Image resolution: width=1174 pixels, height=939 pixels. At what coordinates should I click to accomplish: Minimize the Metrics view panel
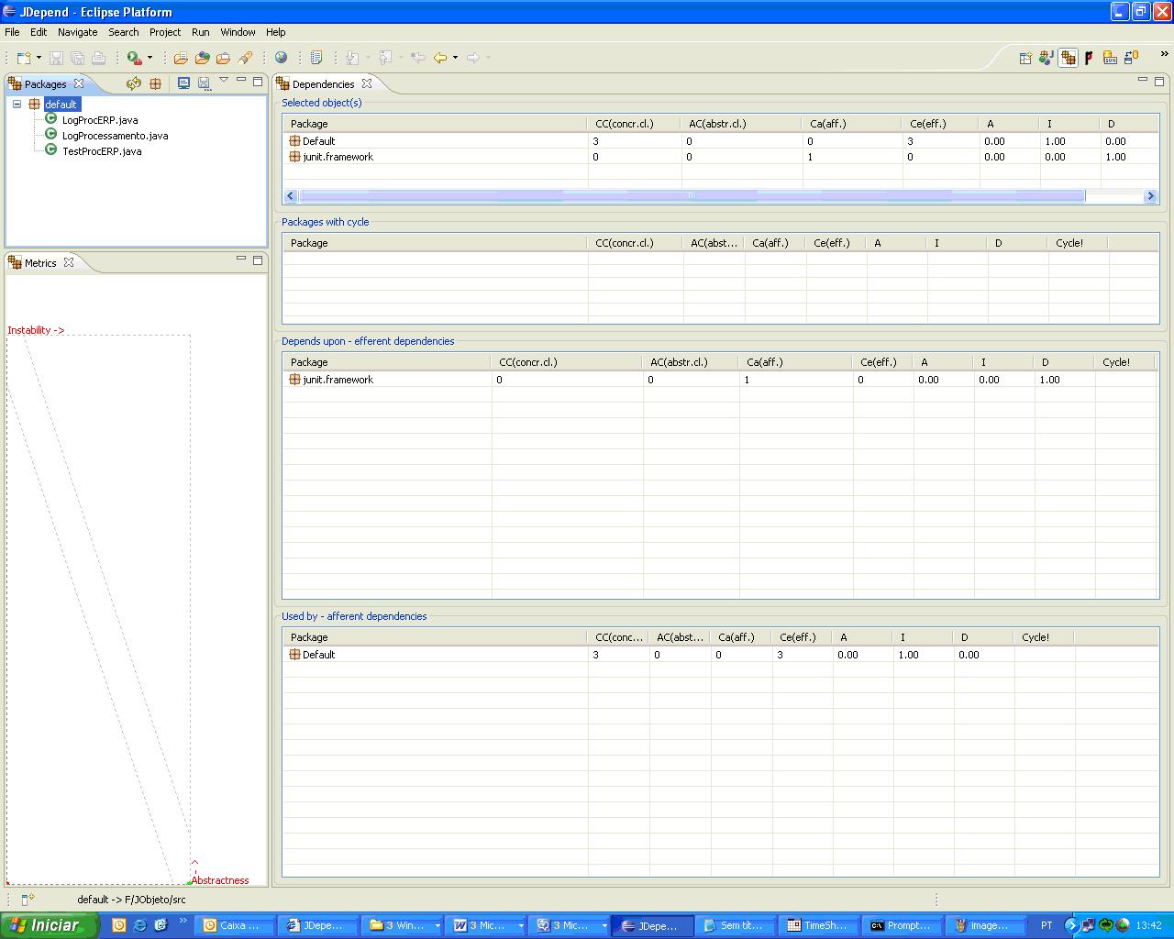click(241, 260)
